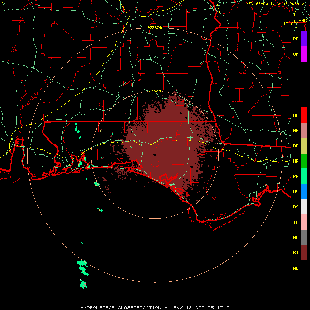The height and width of the screenshot is (310, 310).
Task: Click the blue WS legend swatch
Action: 304,192
